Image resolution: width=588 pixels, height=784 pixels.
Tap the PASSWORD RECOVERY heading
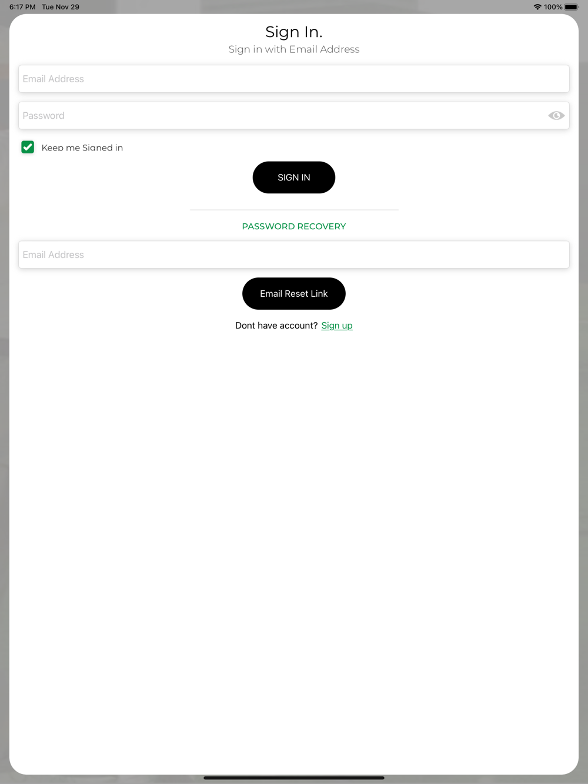294,226
